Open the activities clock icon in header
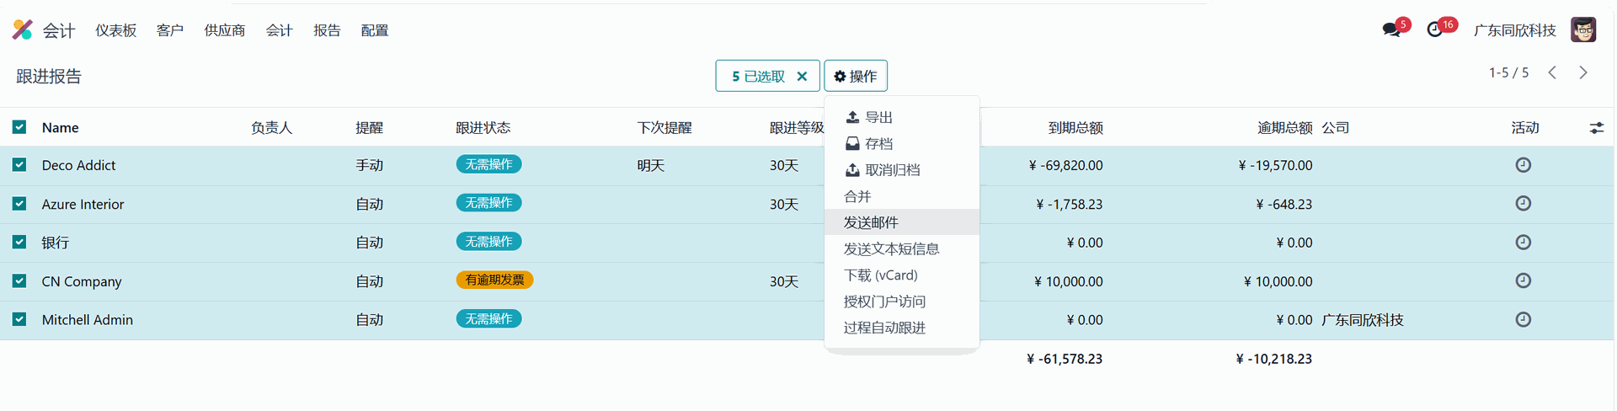The width and height of the screenshot is (1617, 411). 1435,30
